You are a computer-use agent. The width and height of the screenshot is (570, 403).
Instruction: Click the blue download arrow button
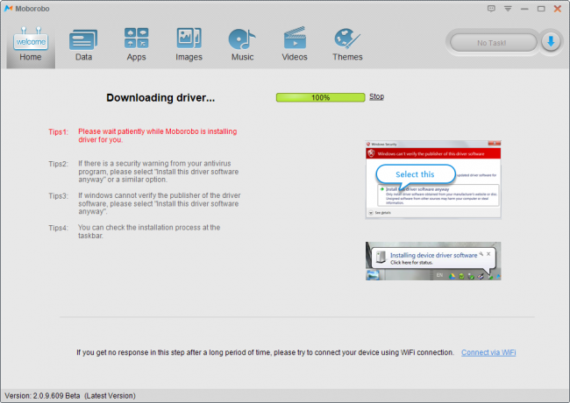[551, 42]
